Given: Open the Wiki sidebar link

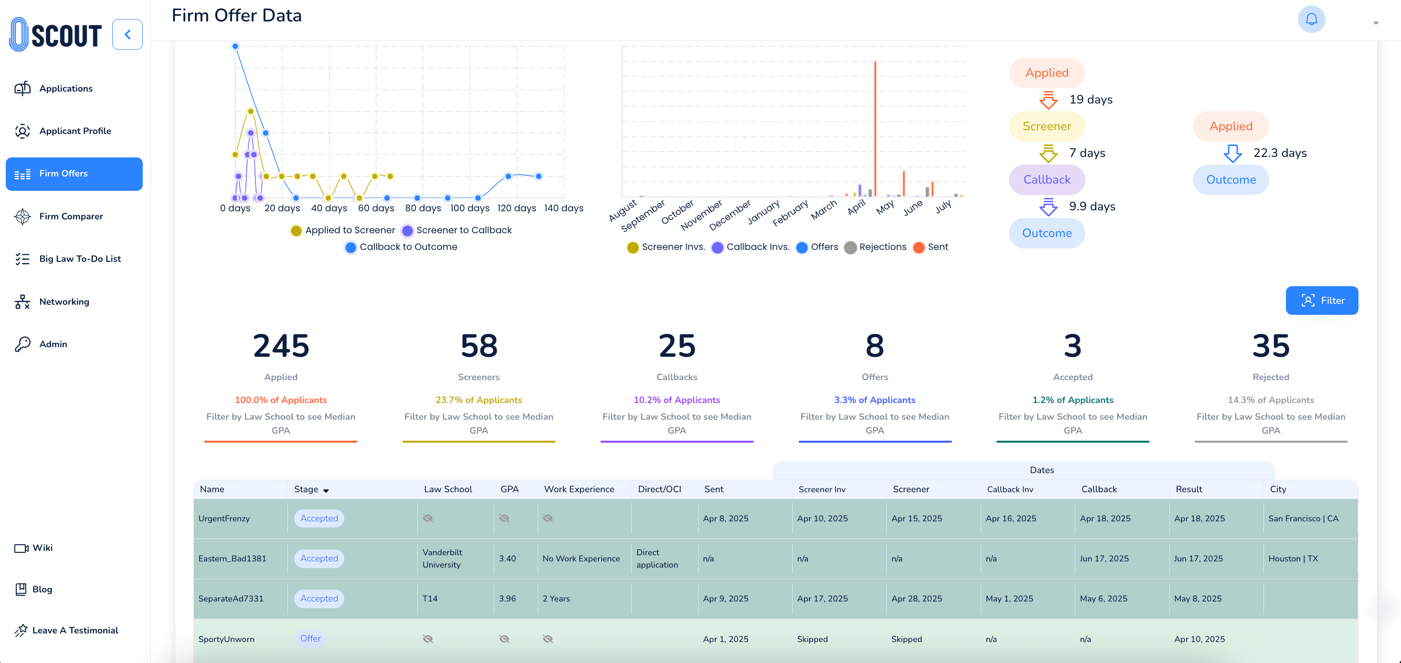Looking at the screenshot, I should [42, 548].
